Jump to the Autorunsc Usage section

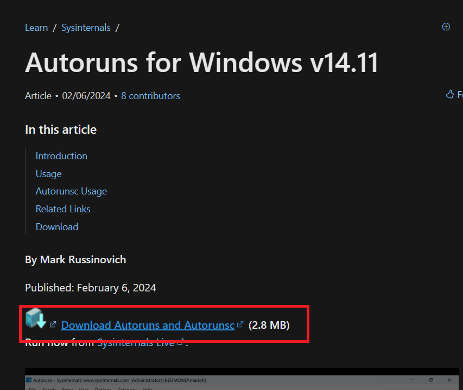coord(71,191)
